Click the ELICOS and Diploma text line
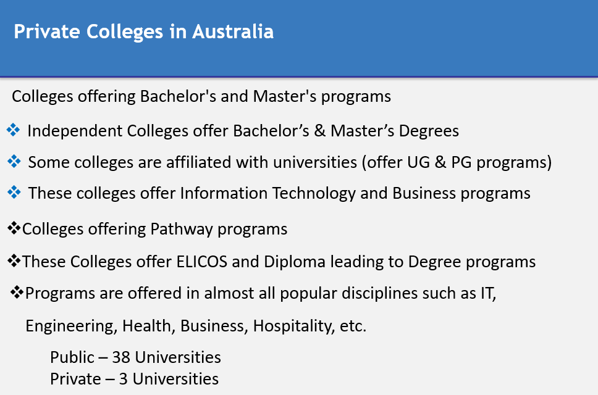Image resolution: width=598 pixels, height=395 pixels. (279, 262)
